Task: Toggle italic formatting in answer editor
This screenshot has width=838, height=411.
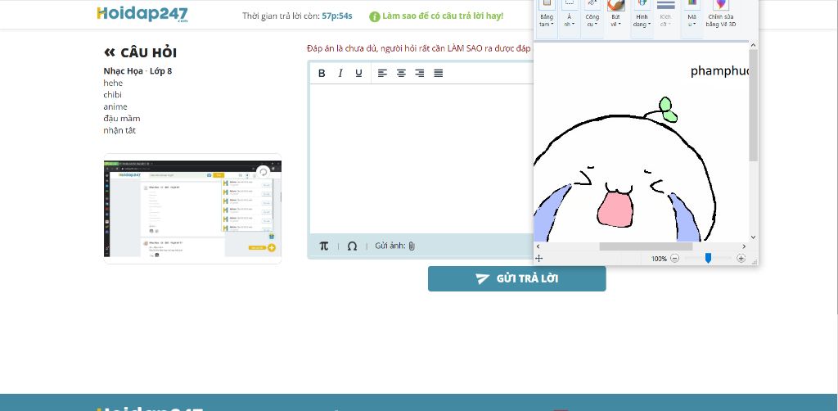Action: pyautogui.click(x=340, y=73)
